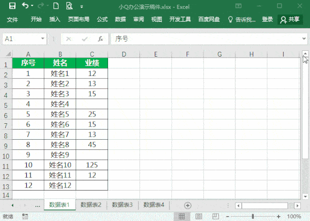Click the formula bar containing 序号

click(x=205, y=39)
